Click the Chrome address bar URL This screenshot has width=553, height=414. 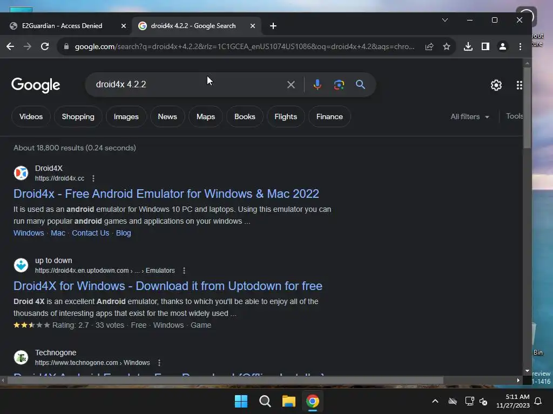pos(245,46)
